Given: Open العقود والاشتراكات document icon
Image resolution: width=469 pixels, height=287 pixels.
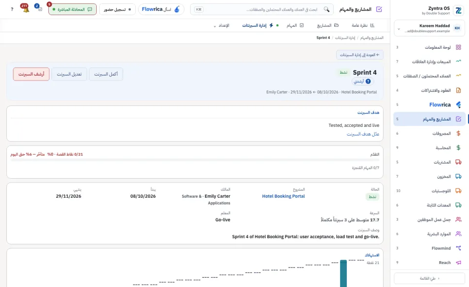Looking at the screenshot, I should tap(458, 90).
